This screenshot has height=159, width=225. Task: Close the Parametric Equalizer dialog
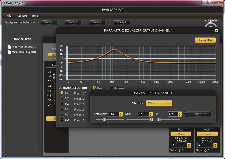217,30
